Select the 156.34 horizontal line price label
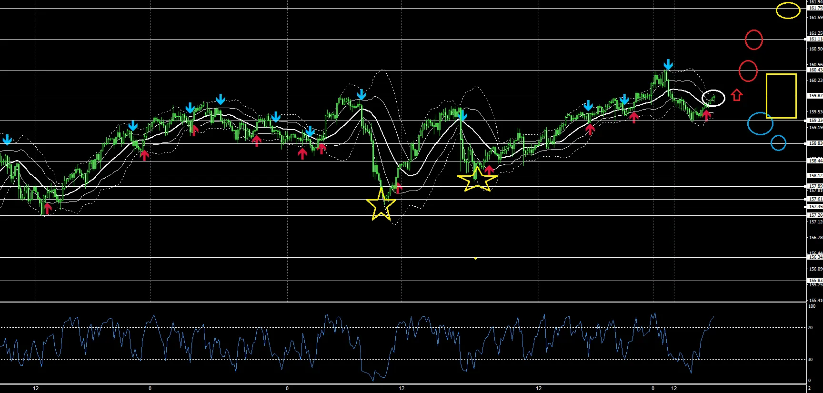The image size is (823, 393). tap(815, 257)
